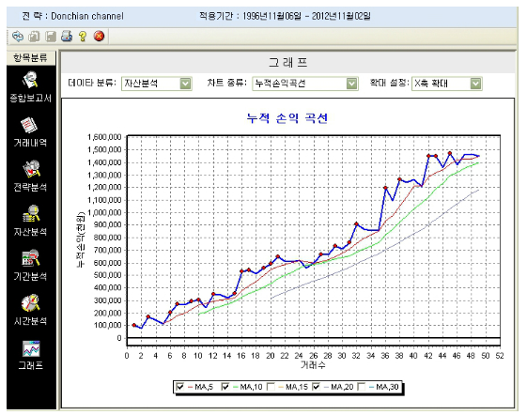Image resolution: width=527 pixels, height=415 pixels.
Task: Click the printer icon in toolbar
Action: [67, 36]
